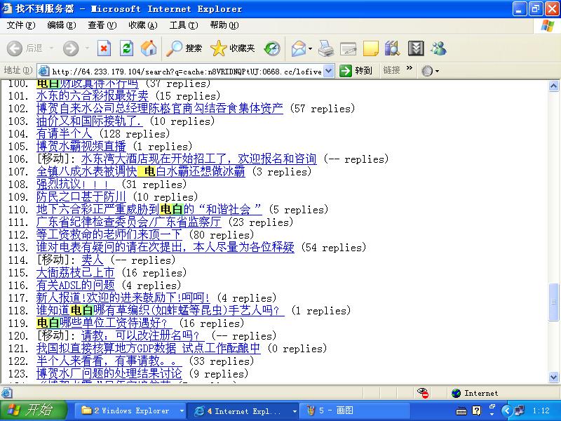Open the link '有关ADSL的问题'

click(75, 286)
